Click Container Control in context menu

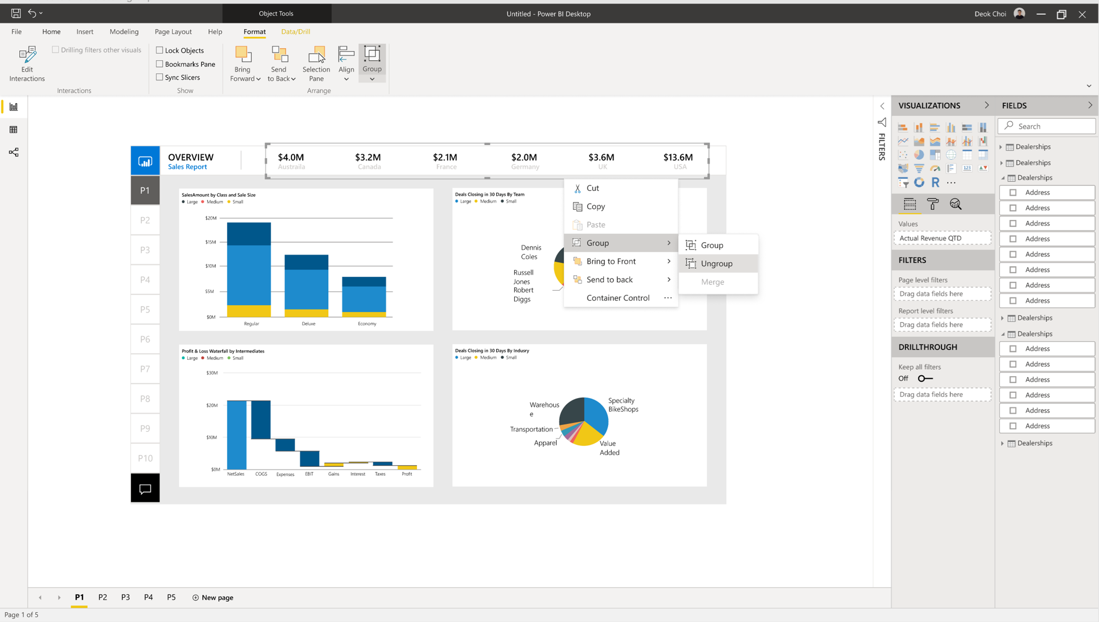click(x=618, y=297)
